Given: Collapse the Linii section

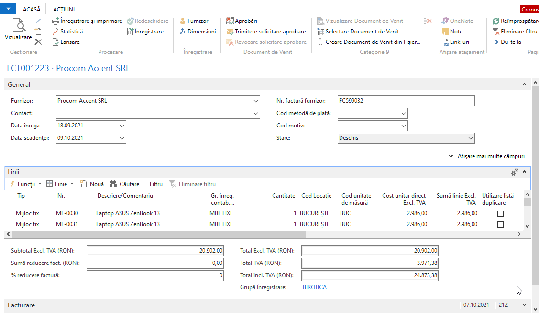Looking at the screenshot, I should 524,172.
